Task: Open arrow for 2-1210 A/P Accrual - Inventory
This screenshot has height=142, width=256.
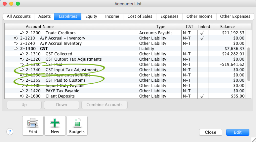Action: point(16,38)
